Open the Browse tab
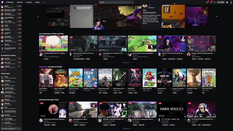Image resolution: width=233 pixels, height=131 pixels. 20,2
